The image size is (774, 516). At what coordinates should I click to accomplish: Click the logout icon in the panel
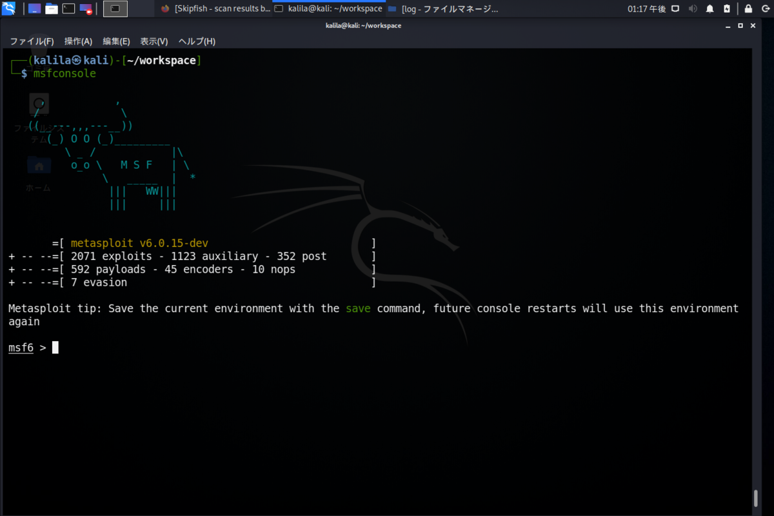pyautogui.click(x=764, y=9)
